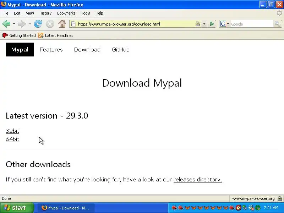The image size is (284, 213).
Task: Open the Edit menu
Action: pyautogui.click(x=17, y=13)
